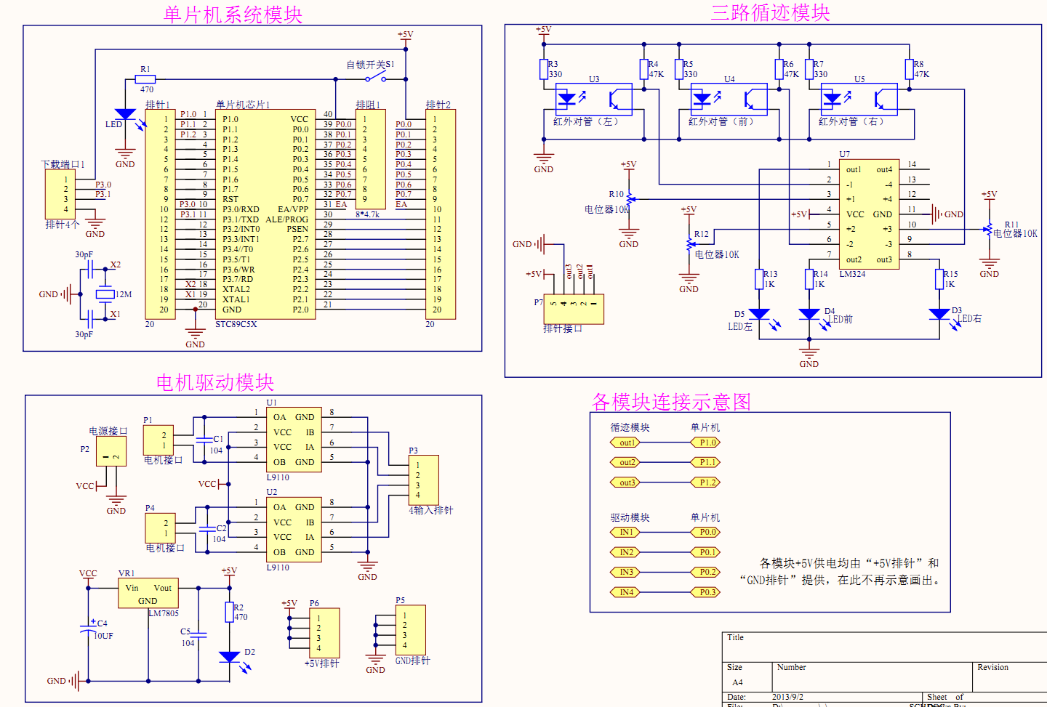Click resistor R4 47K symbol

[643, 69]
